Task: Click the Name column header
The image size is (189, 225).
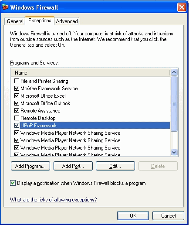Action: pyautogui.click(x=90, y=73)
